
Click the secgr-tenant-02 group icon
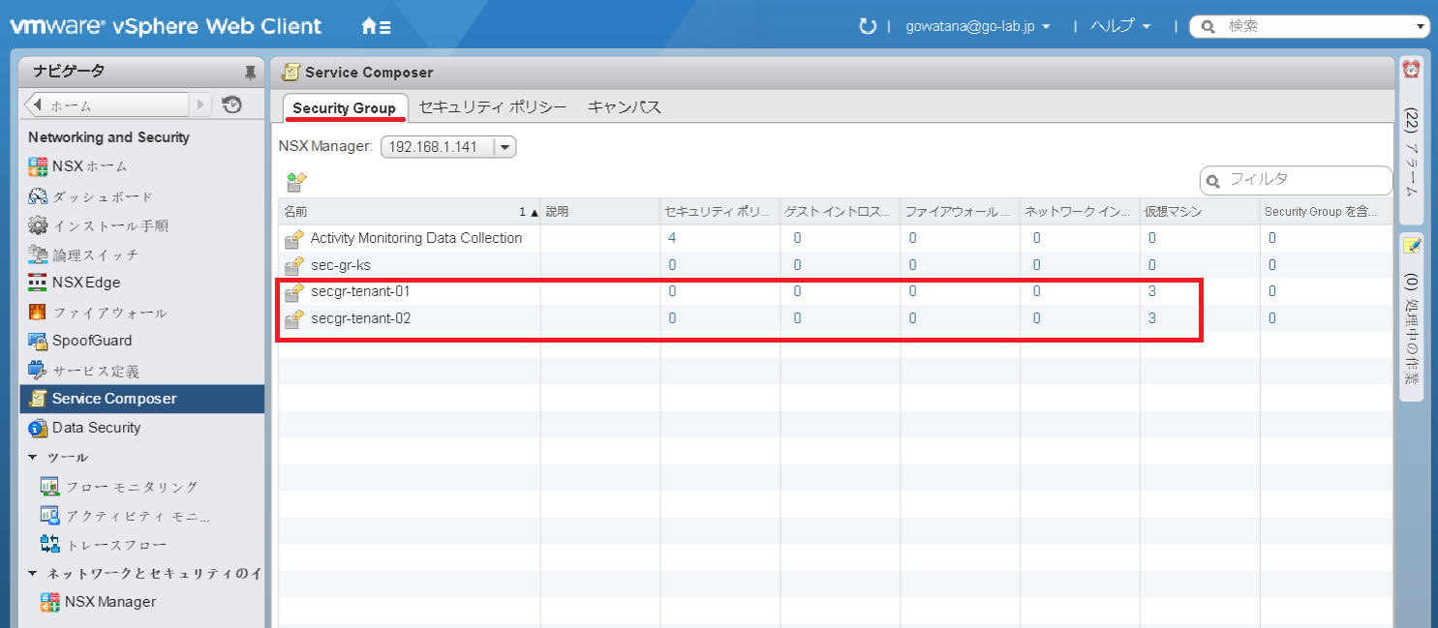point(294,318)
